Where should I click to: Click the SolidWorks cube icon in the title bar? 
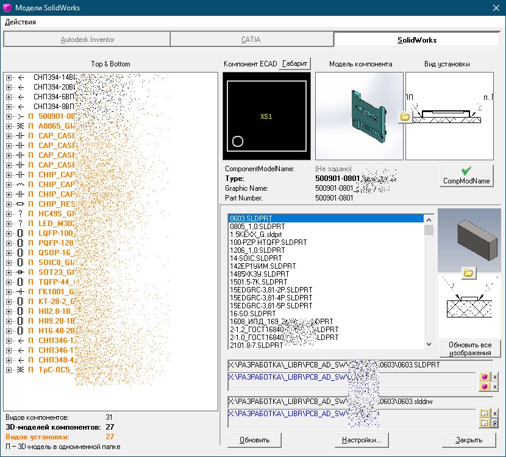[x=7, y=8]
